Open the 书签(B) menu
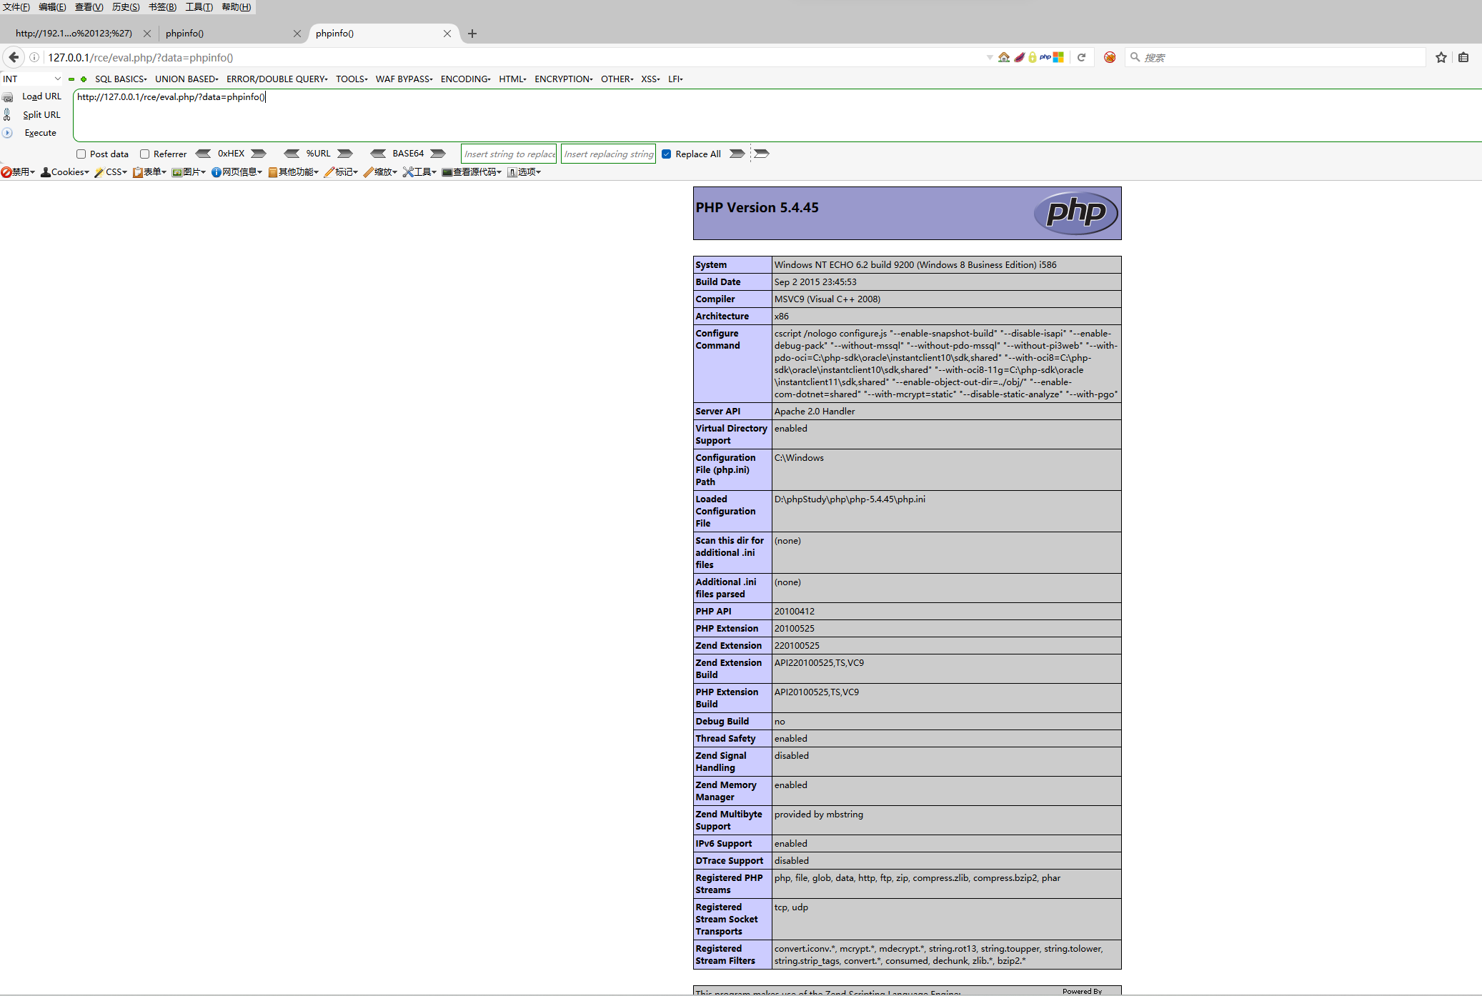 tap(162, 7)
